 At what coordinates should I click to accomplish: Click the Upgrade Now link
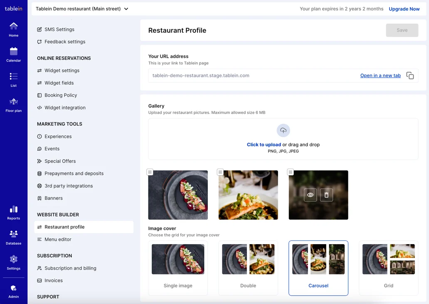(x=404, y=9)
